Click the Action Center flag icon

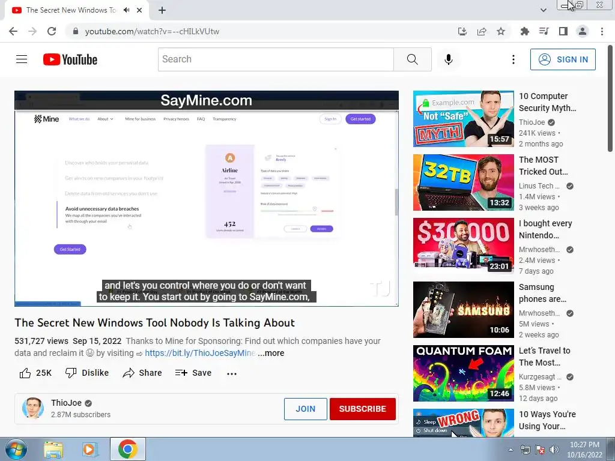coord(540,450)
